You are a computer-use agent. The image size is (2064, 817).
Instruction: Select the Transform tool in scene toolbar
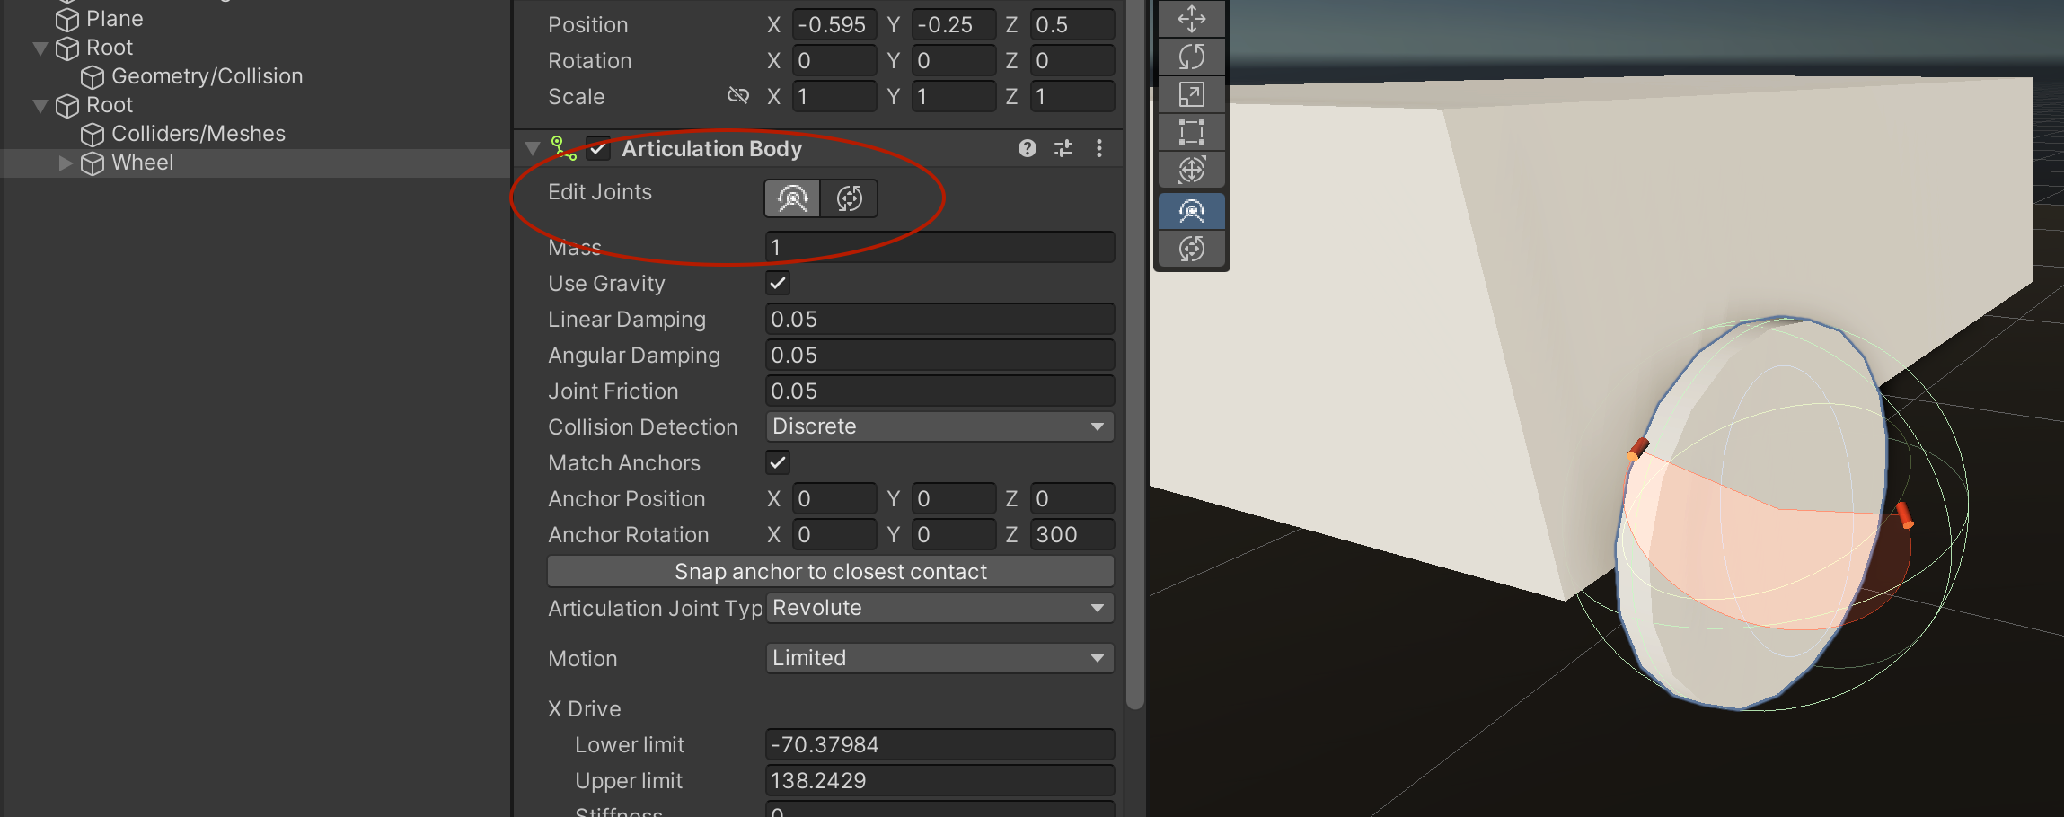pyautogui.click(x=1191, y=170)
